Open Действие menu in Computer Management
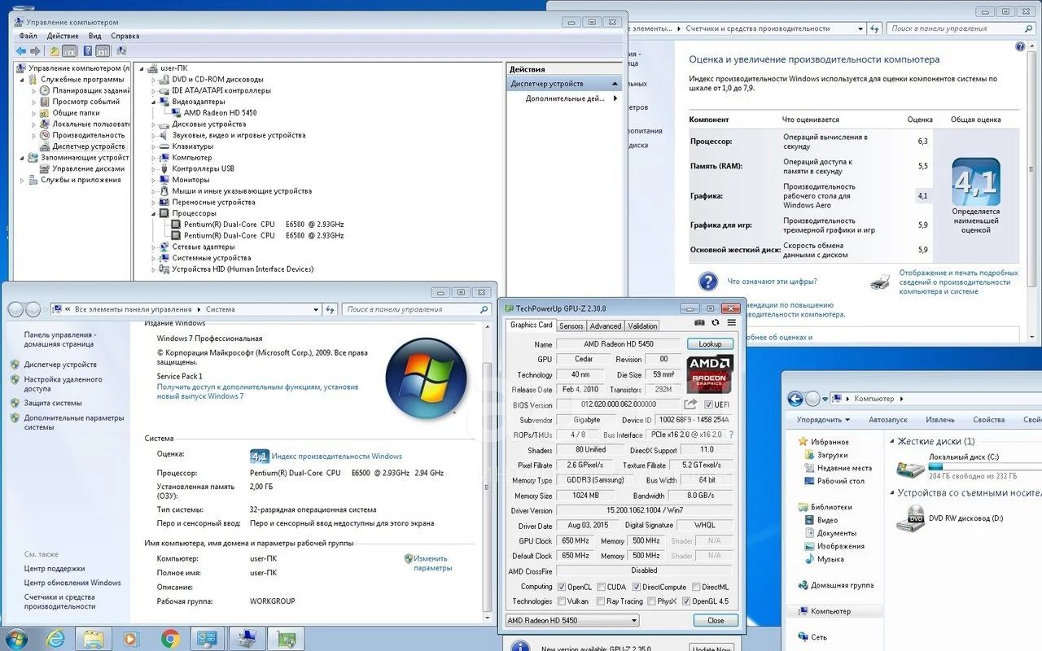This screenshot has height=651, width=1042. 63,36
